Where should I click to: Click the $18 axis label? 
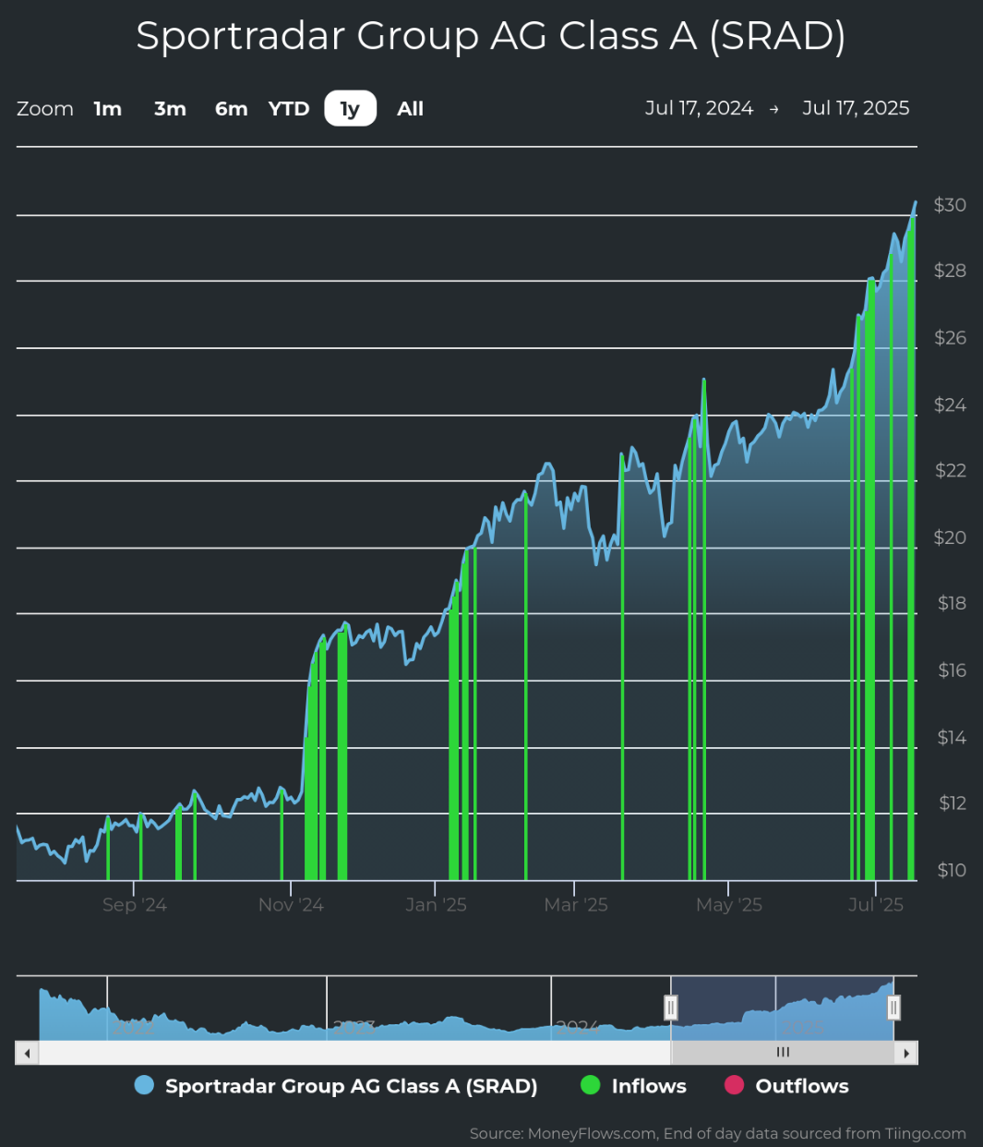pyautogui.click(x=952, y=603)
